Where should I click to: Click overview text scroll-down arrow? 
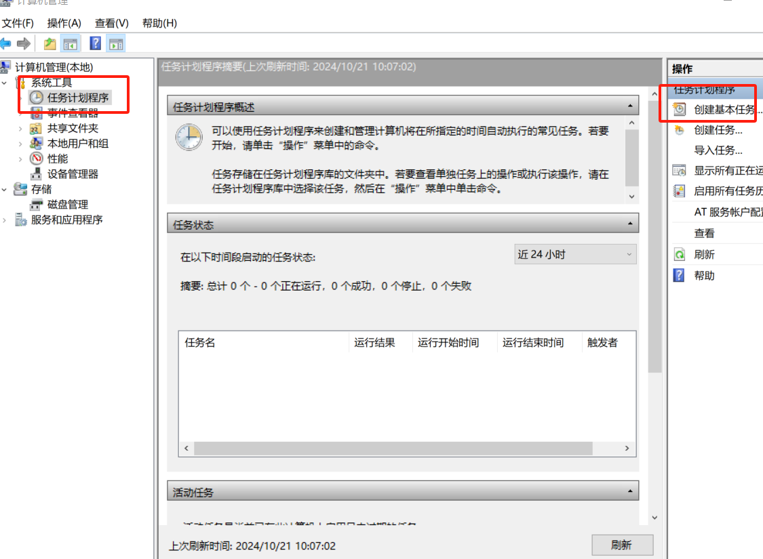tap(631, 196)
